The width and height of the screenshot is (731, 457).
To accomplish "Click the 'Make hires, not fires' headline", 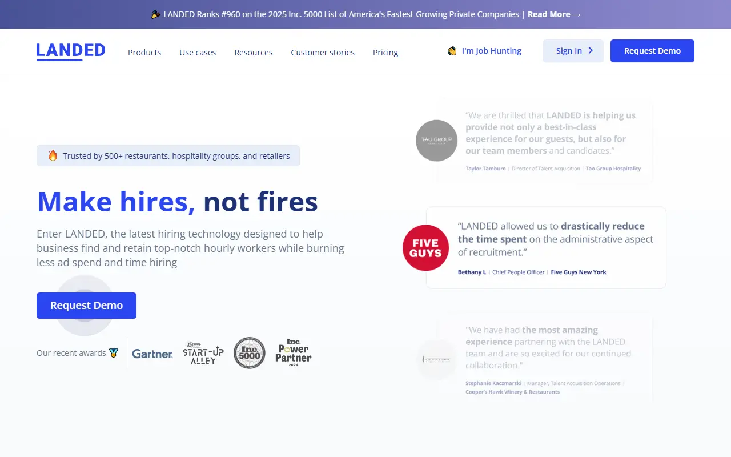I will coord(178,202).
